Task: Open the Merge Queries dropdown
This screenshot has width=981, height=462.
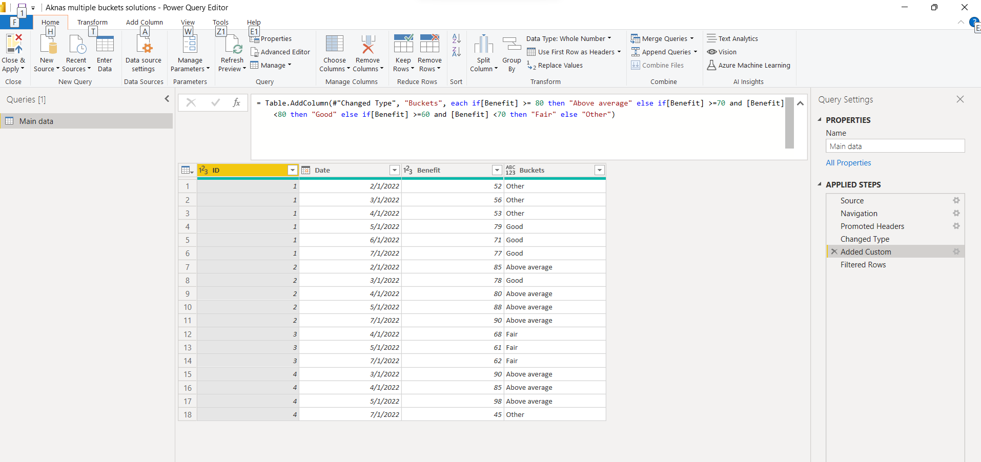Action: point(662,38)
